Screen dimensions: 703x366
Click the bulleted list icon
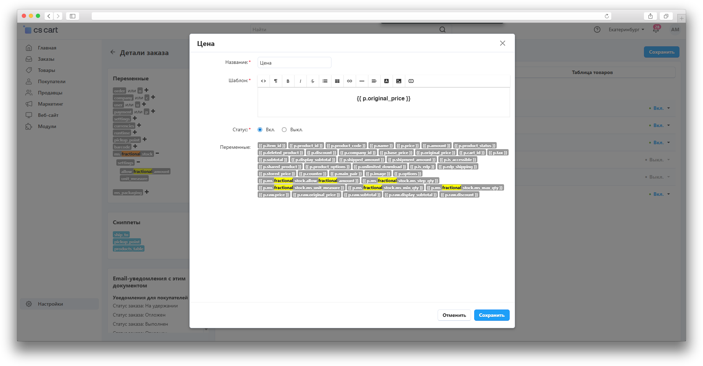point(325,81)
